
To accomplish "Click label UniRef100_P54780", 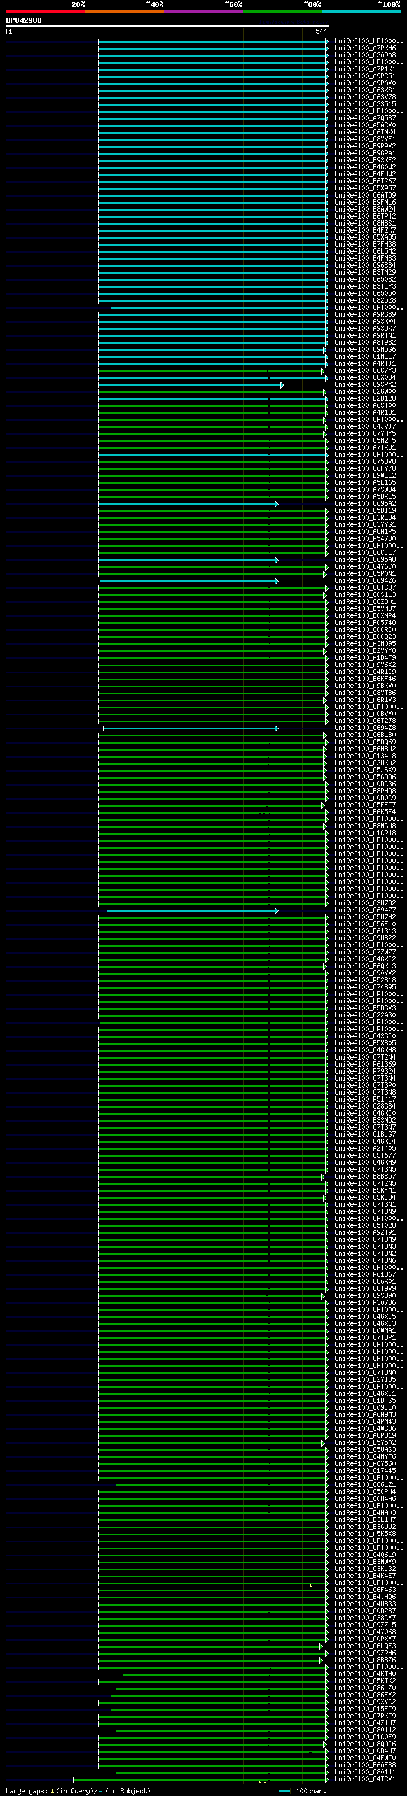I will [x=365, y=538].
